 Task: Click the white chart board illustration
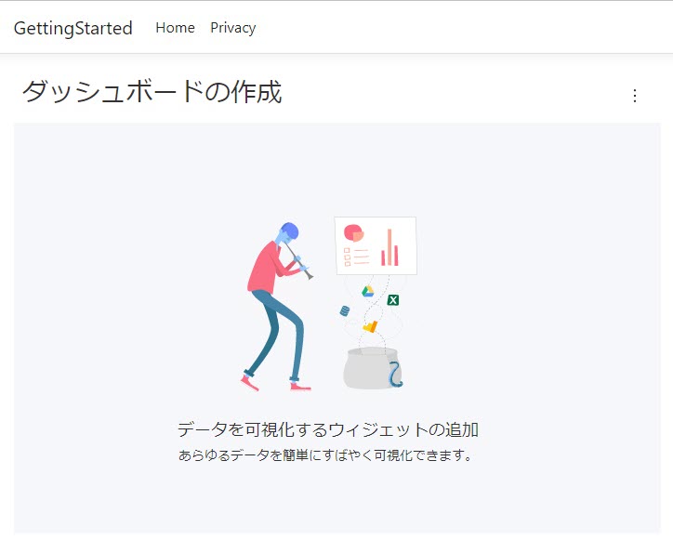tap(376, 245)
